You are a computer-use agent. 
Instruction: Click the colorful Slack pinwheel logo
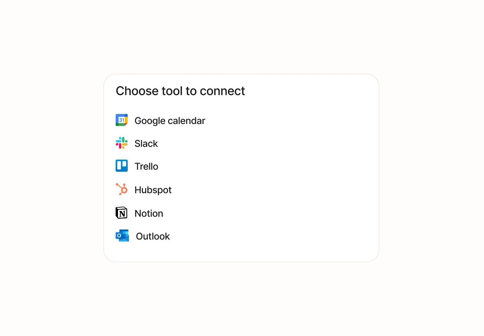coord(122,143)
